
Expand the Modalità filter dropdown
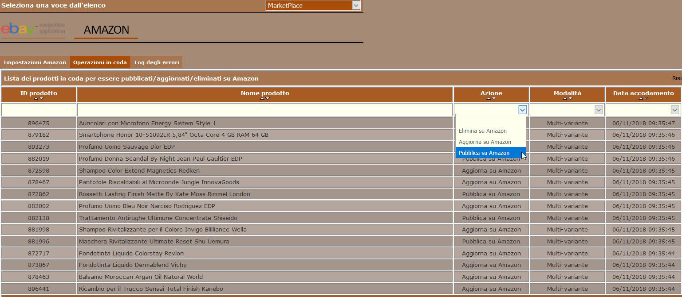[x=599, y=110]
